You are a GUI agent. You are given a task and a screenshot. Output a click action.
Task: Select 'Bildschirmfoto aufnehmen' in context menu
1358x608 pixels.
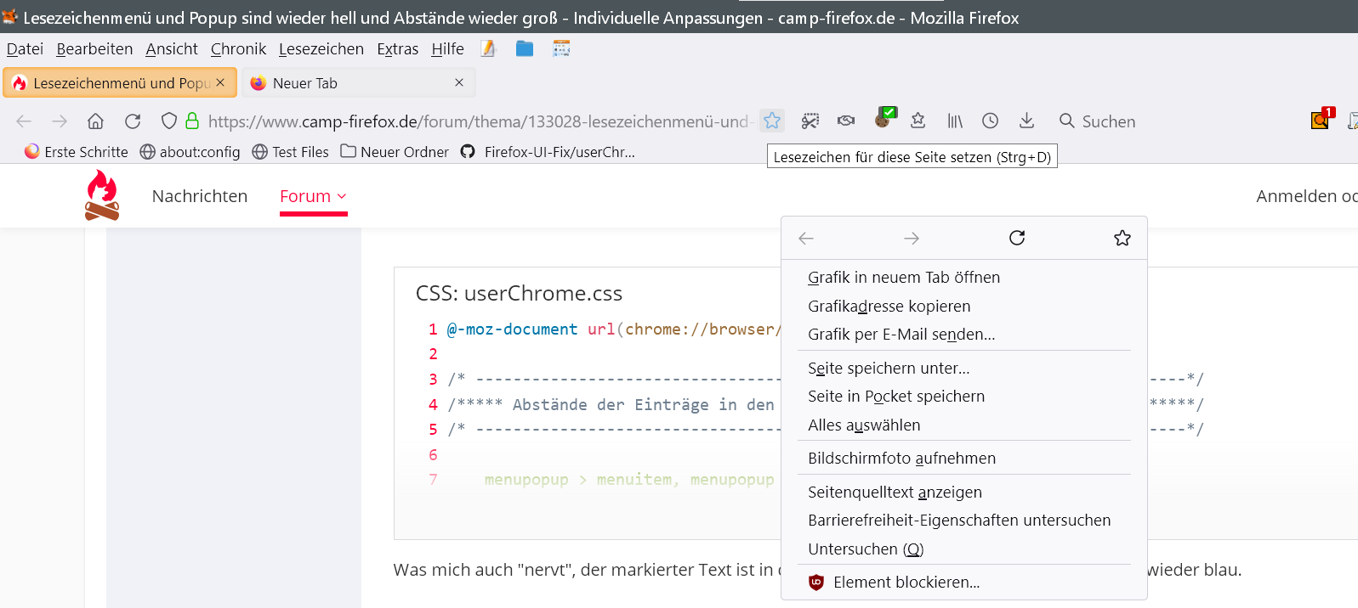(901, 459)
